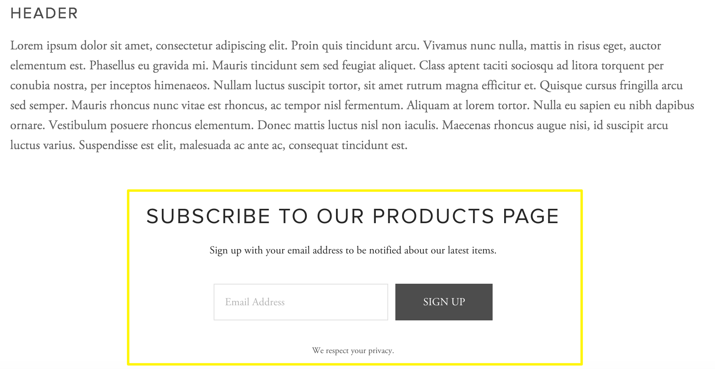Click the words 'Lorem ipsum' starting the paragraph
Image resolution: width=715 pixels, height=369 pixels.
(x=44, y=46)
